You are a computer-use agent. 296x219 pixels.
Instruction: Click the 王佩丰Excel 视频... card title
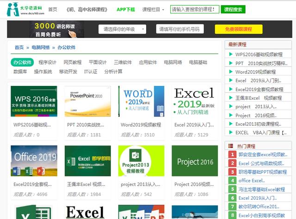86,184
